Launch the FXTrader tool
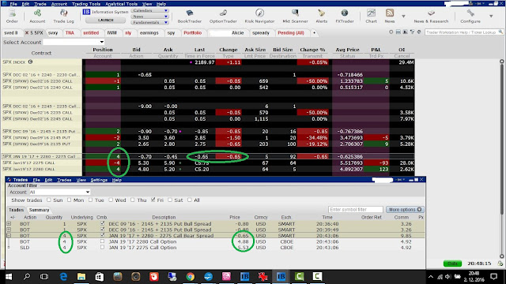The height and width of the screenshot is (284, 506). click(345, 16)
